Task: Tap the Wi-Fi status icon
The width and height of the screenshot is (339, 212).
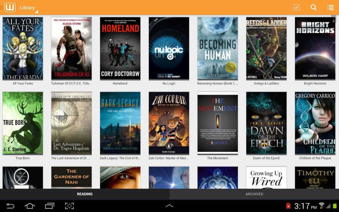Action: pyautogui.click(x=322, y=205)
